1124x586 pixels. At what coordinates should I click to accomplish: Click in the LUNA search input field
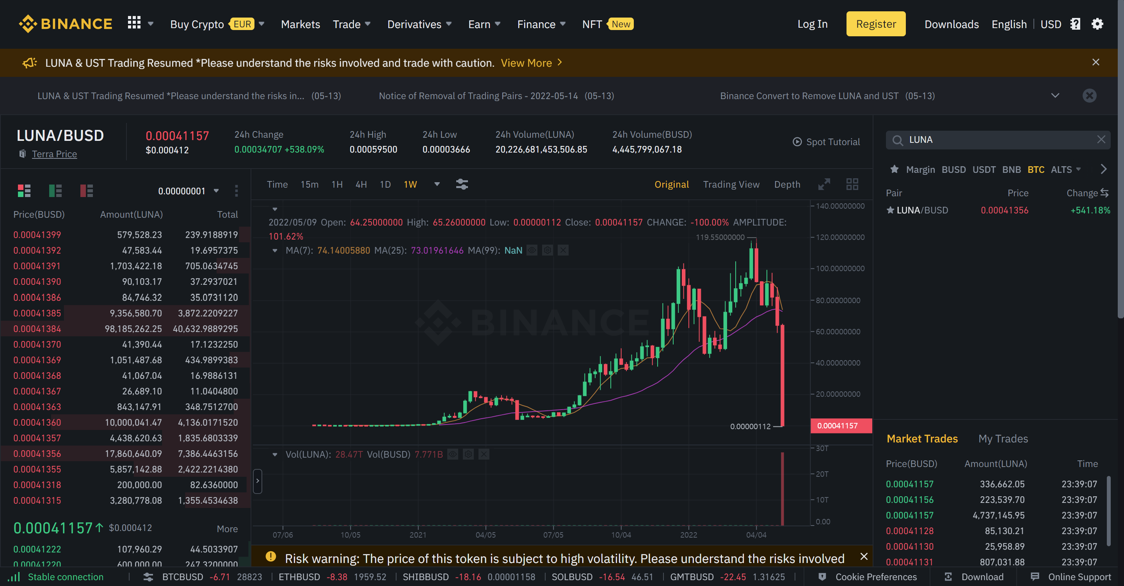pyautogui.click(x=998, y=140)
